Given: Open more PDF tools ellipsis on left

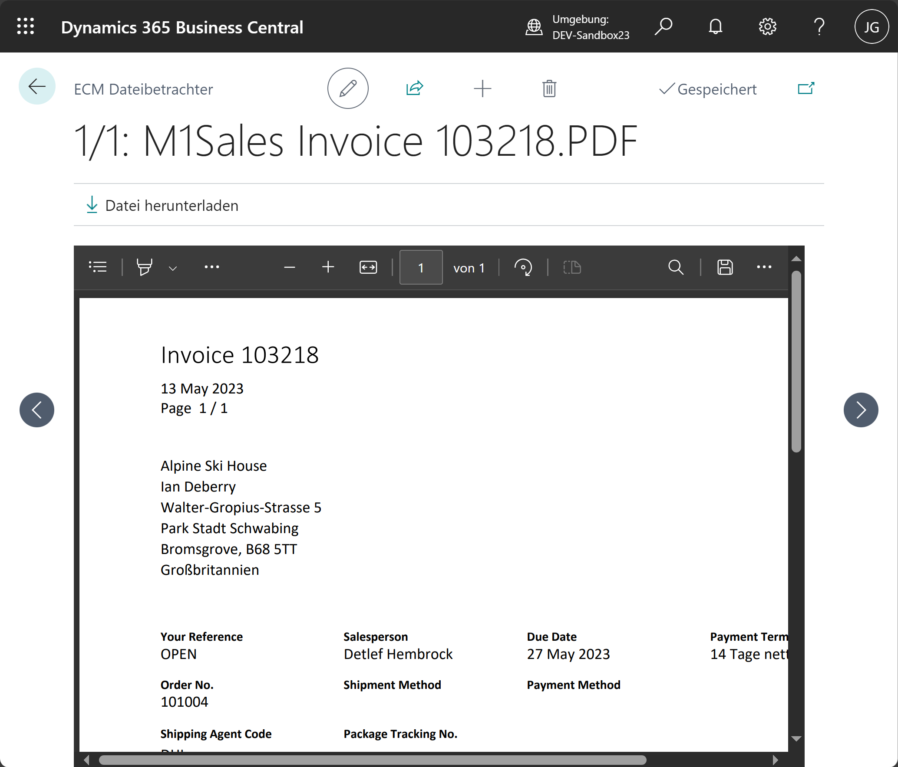Looking at the screenshot, I should [x=212, y=267].
